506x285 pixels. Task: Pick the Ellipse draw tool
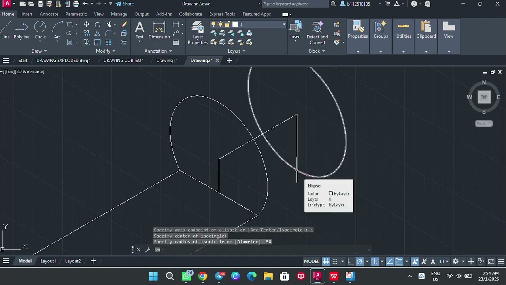pos(70,33)
